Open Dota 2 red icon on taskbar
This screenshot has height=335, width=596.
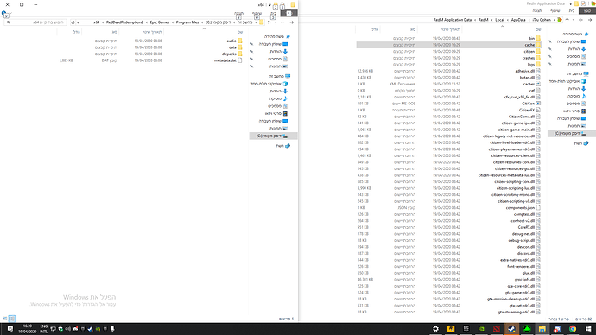[x=497, y=329]
